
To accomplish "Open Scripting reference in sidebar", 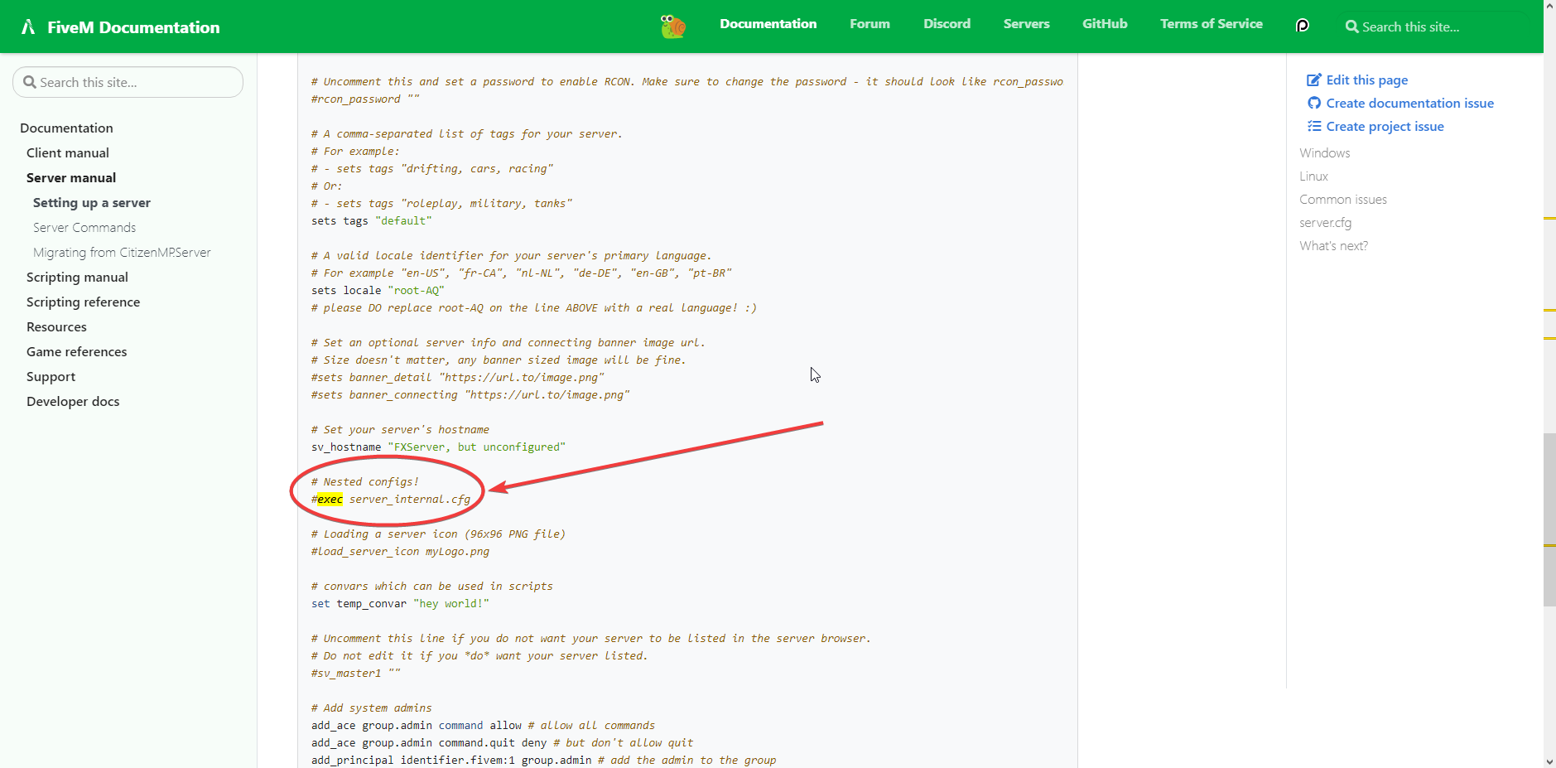I will tap(83, 302).
